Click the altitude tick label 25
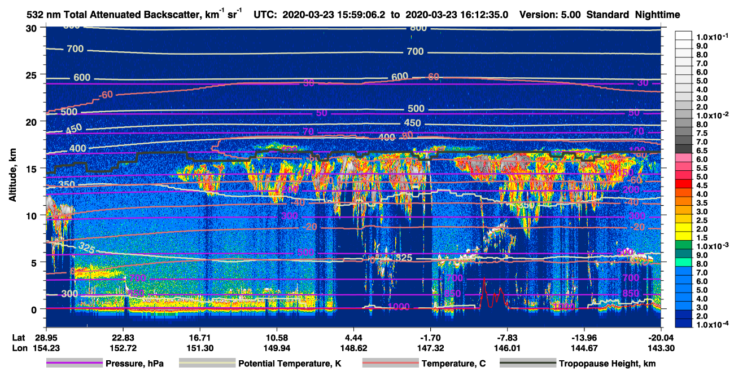Image resolution: width=734 pixels, height=376 pixels. [32, 75]
